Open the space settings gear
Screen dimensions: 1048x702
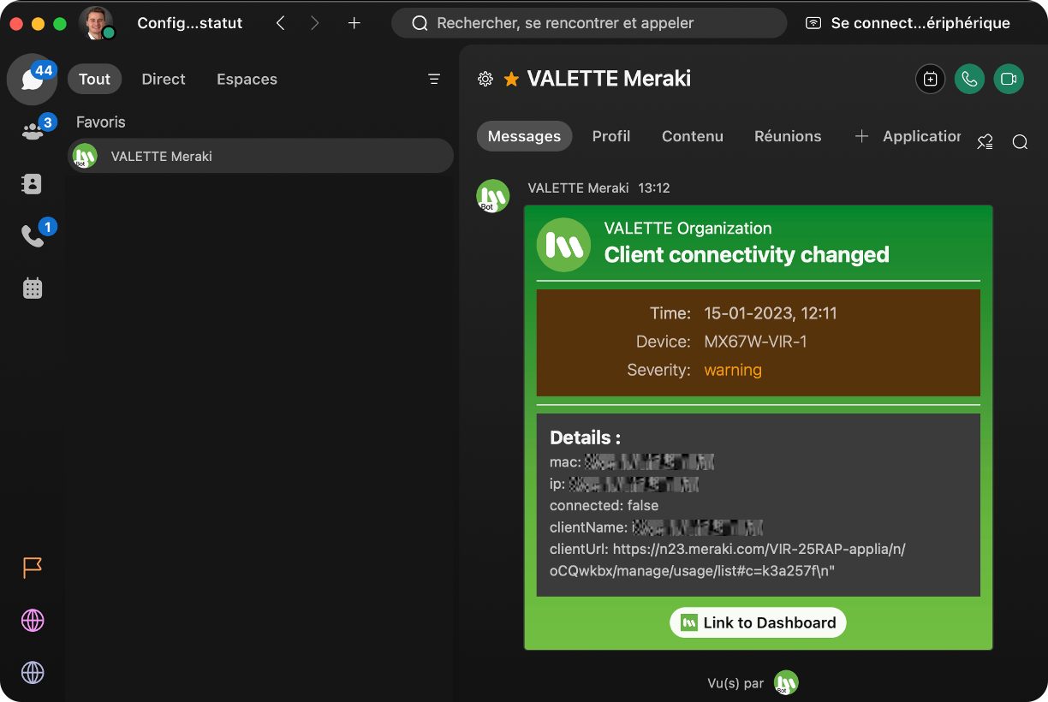(x=485, y=78)
